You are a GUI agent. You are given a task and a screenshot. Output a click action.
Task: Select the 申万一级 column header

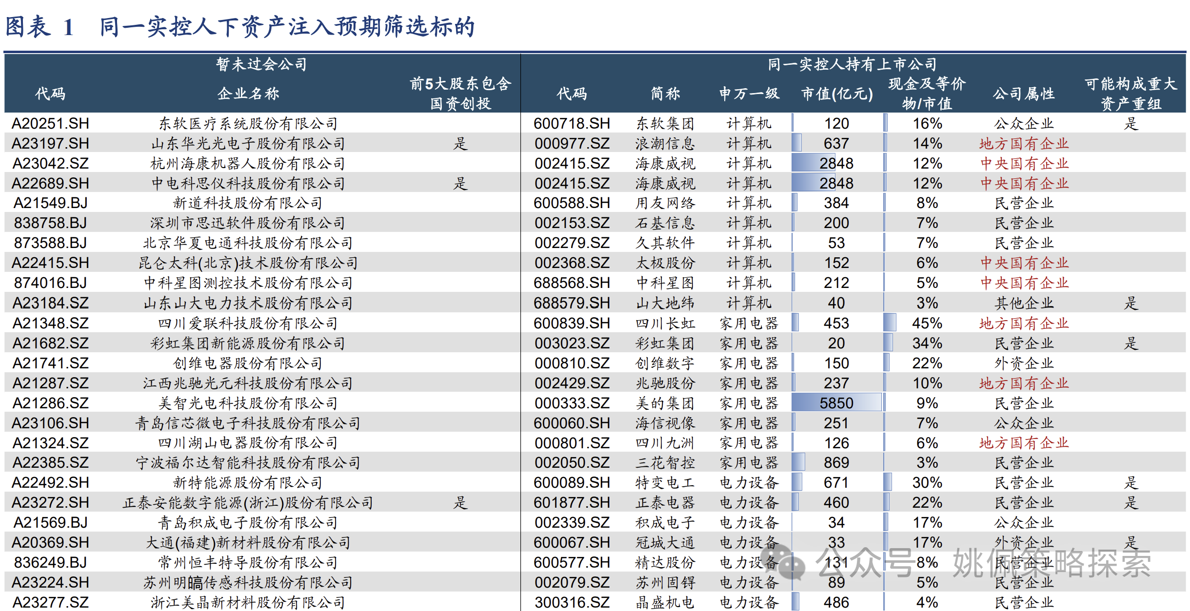click(749, 93)
